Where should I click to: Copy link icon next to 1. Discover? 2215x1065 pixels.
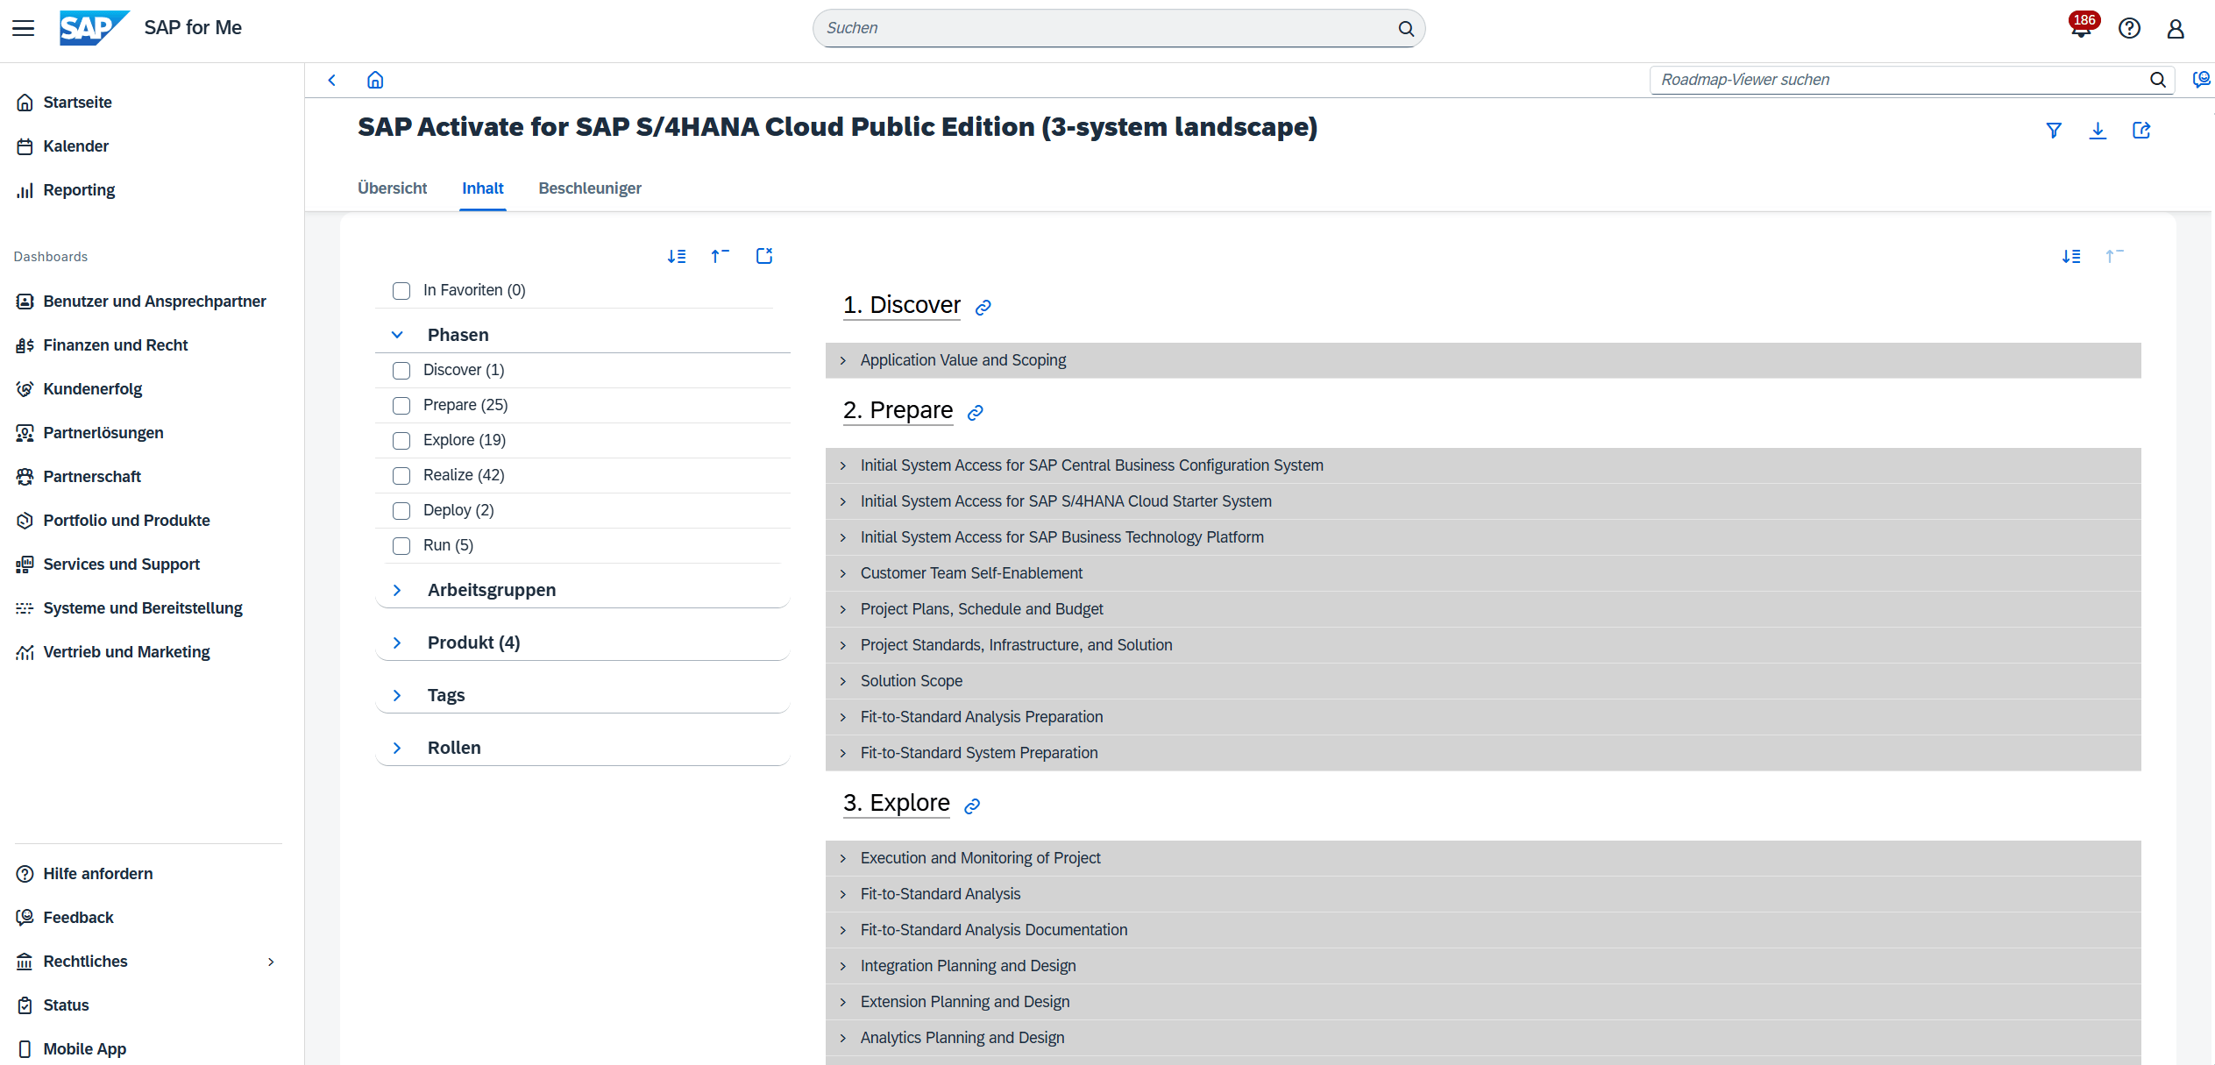[x=983, y=308]
